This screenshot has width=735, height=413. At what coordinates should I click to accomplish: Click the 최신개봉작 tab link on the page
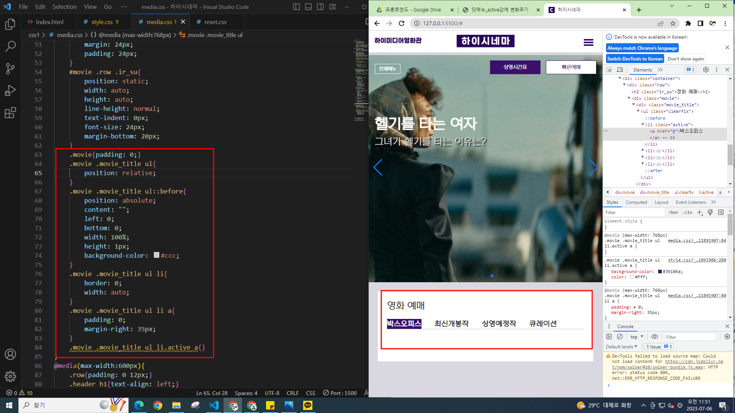point(451,324)
